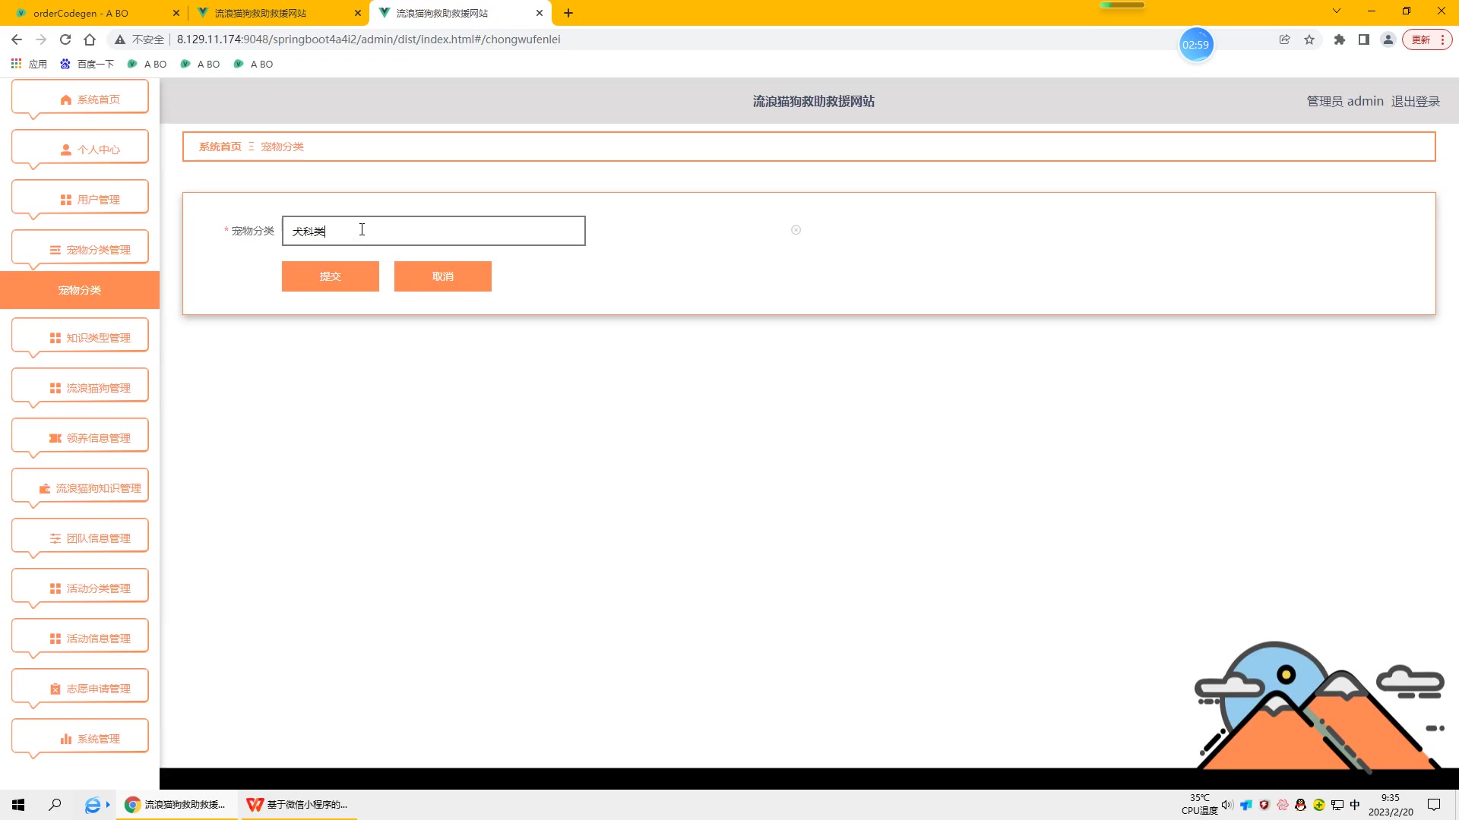This screenshot has height=820, width=1459.
Task: Open a new browser tab with the plus icon
Action: [x=568, y=13]
